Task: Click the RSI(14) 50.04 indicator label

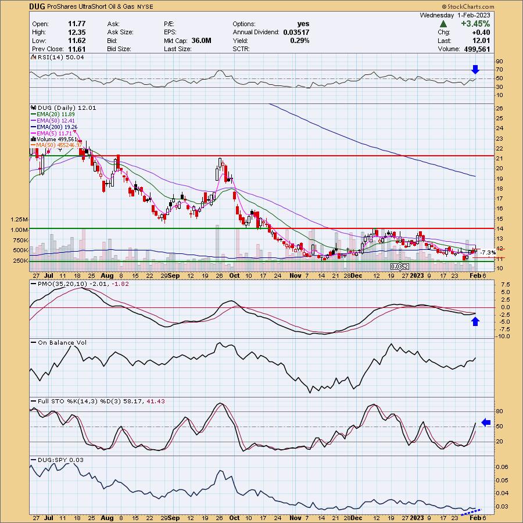Action: (60, 57)
